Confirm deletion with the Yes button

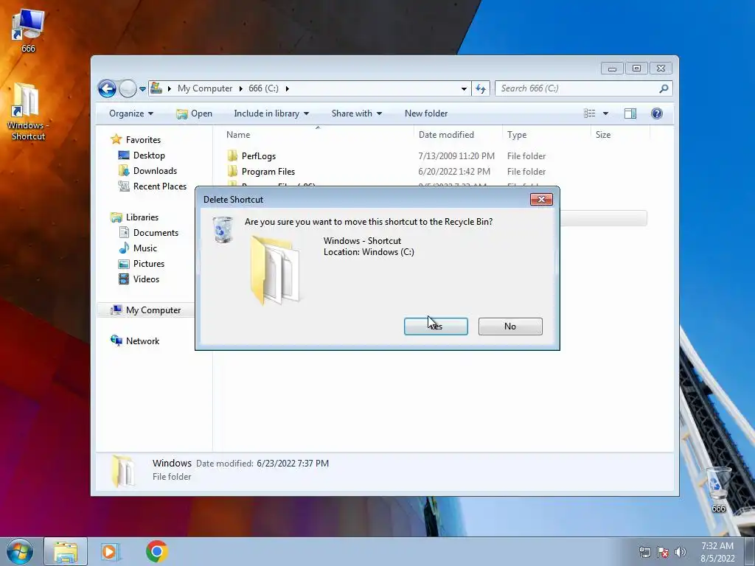click(436, 326)
